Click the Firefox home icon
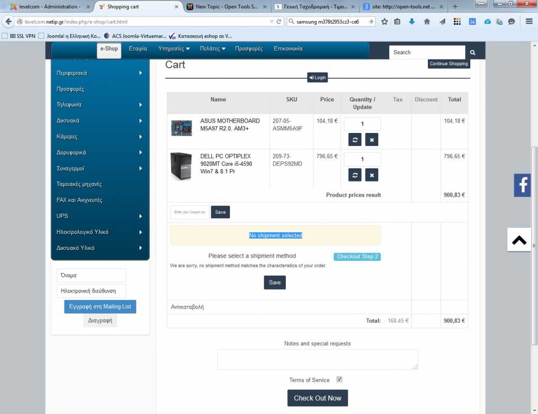 click(x=427, y=22)
